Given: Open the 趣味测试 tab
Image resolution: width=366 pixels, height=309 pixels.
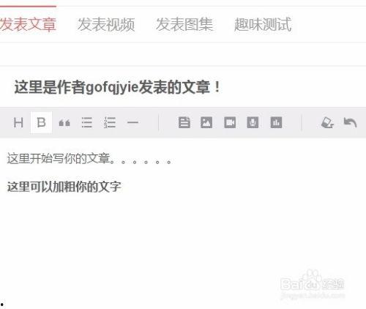Looking at the screenshot, I should [263, 24].
